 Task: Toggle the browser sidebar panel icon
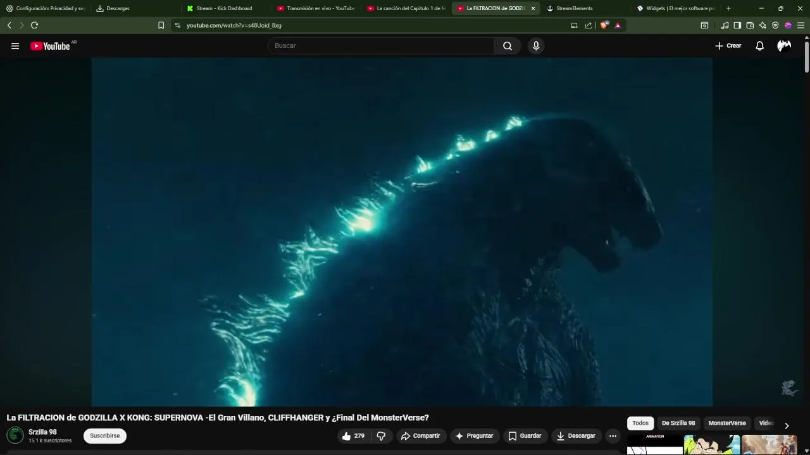point(737,25)
